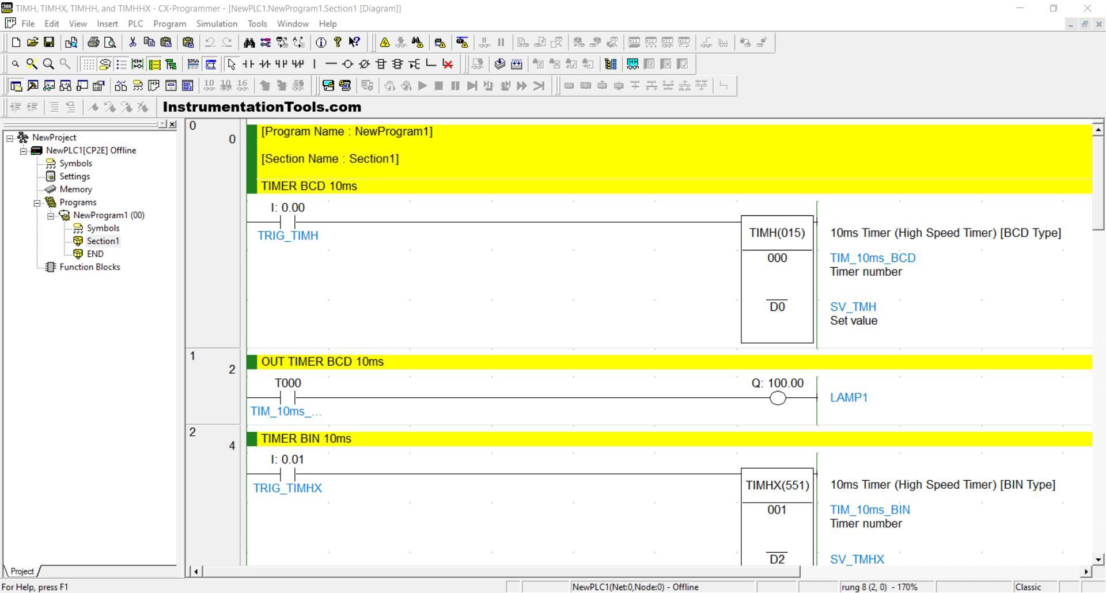The width and height of the screenshot is (1106, 593).
Task: Open the Program menu
Action: (169, 24)
